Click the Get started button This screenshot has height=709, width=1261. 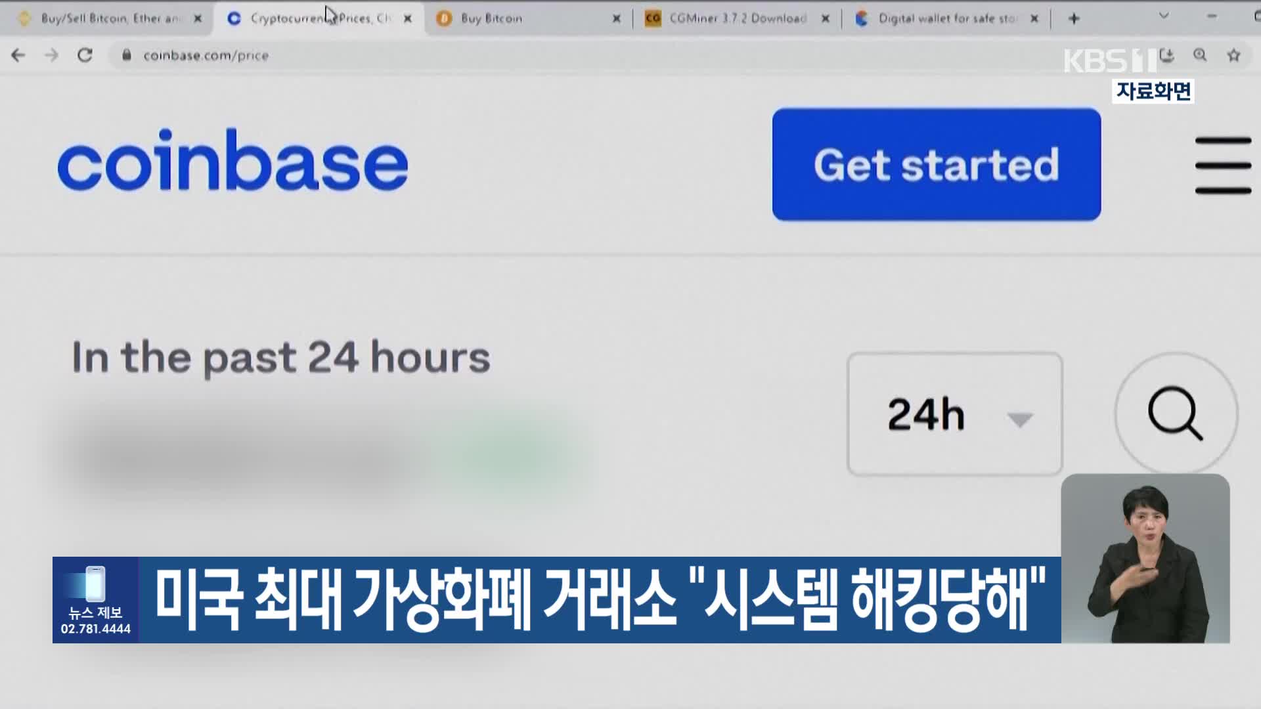click(937, 165)
